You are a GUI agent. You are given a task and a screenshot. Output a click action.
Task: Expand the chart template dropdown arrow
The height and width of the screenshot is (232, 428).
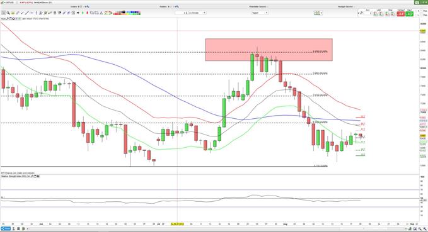pos(321,13)
